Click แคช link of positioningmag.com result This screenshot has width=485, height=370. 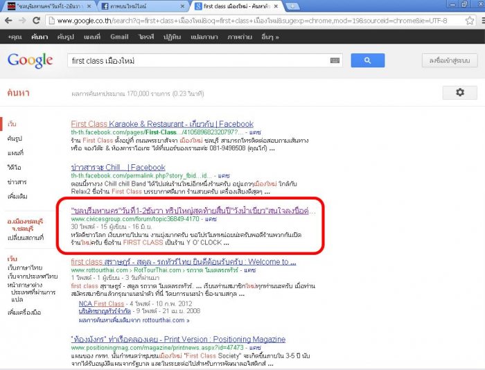tap(255, 347)
